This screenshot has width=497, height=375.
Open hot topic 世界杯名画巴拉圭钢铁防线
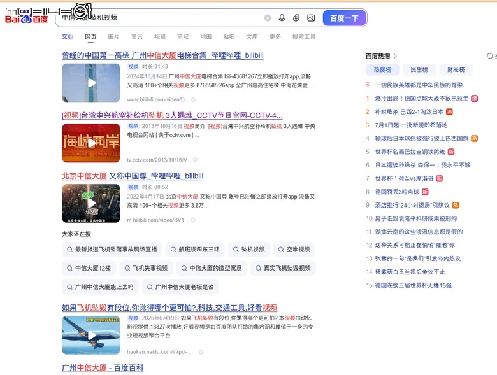click(410, 152)
